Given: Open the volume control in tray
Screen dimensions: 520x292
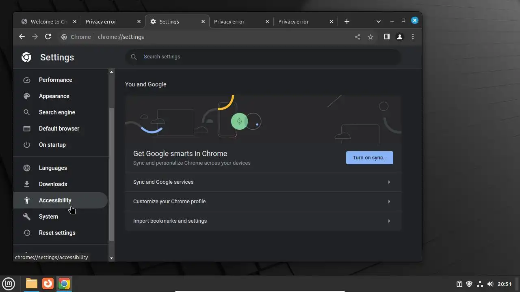Looking at the screenshot, I should 490,284.
